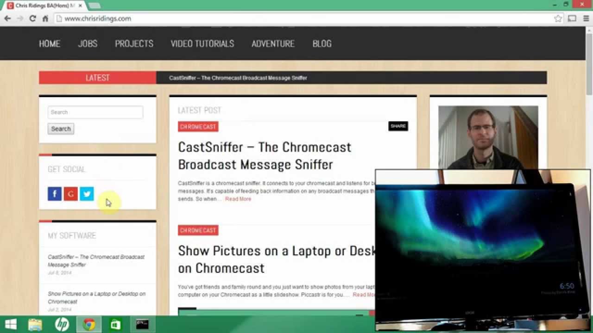The image size is (593, 333).
Task: Click the red LATEST label
Action: click(97, 78)
